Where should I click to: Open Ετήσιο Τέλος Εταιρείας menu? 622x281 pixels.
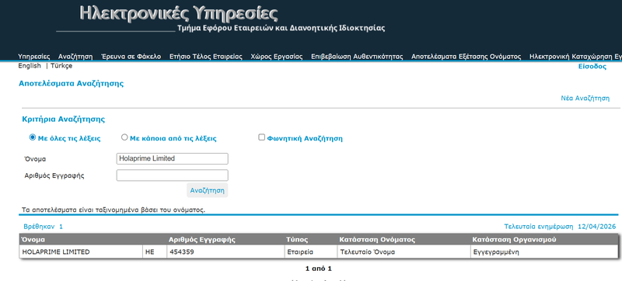pos(206,57)
